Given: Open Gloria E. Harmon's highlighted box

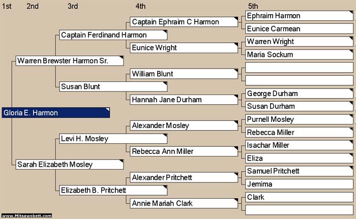Looking at the screenshot, I should pyautogui.click(x=55, y=113).
